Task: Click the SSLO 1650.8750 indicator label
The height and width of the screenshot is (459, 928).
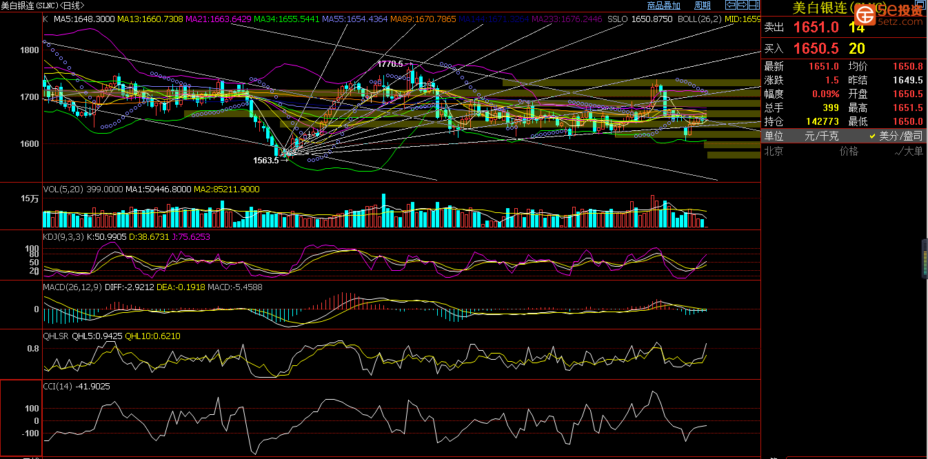Action: (x=640, y=19)
